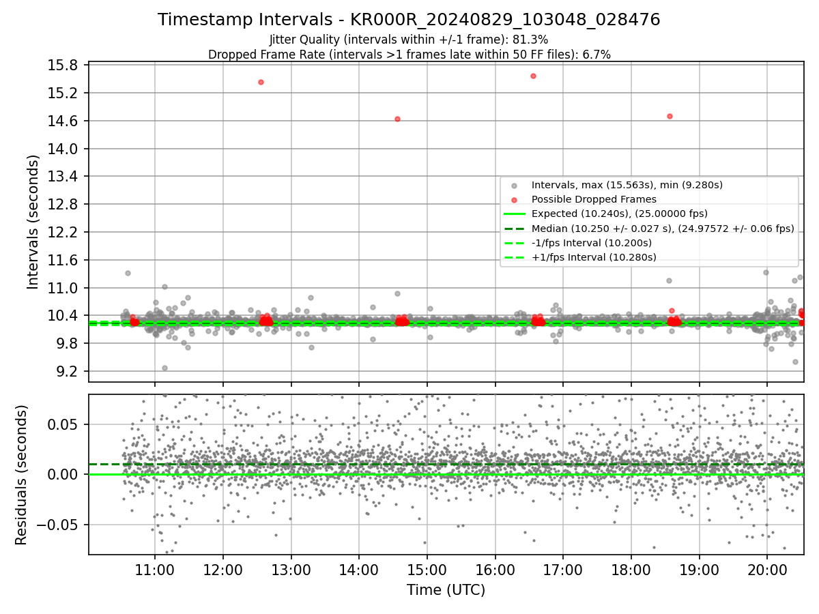
Task: Click the x-axis tick label '17:00'
Action: pyautogui.click(x=563, y=570)
